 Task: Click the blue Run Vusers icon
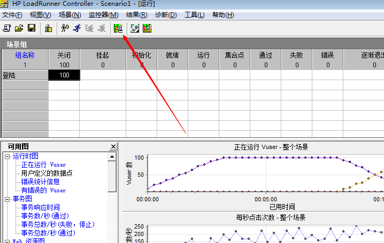click(x=77, y=28)
